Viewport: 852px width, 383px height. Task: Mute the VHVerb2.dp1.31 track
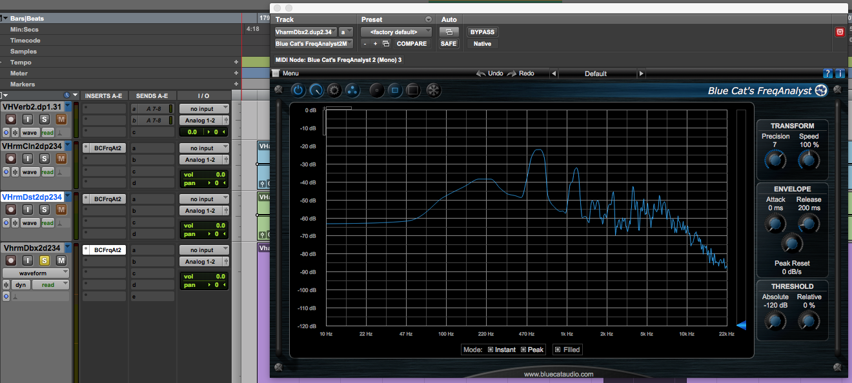pos(61,119)
